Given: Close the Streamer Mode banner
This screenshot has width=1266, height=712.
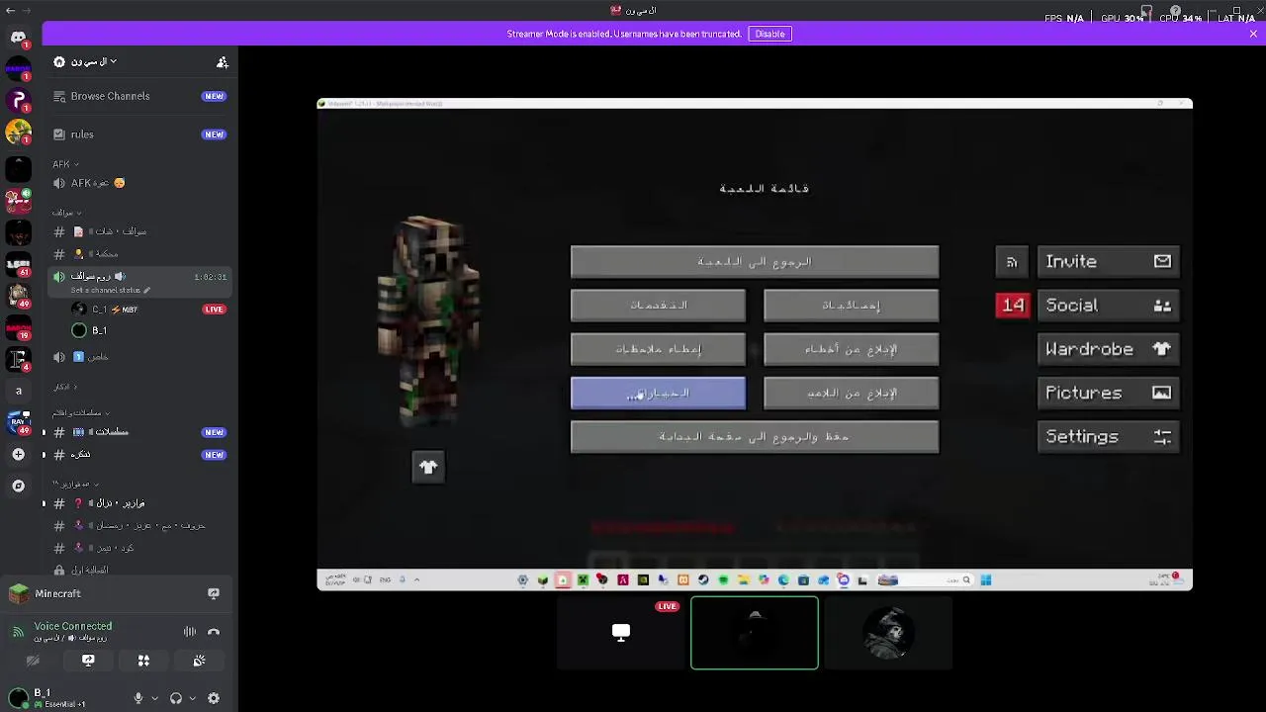Looking at the screenshot, I should [1253, 34].
